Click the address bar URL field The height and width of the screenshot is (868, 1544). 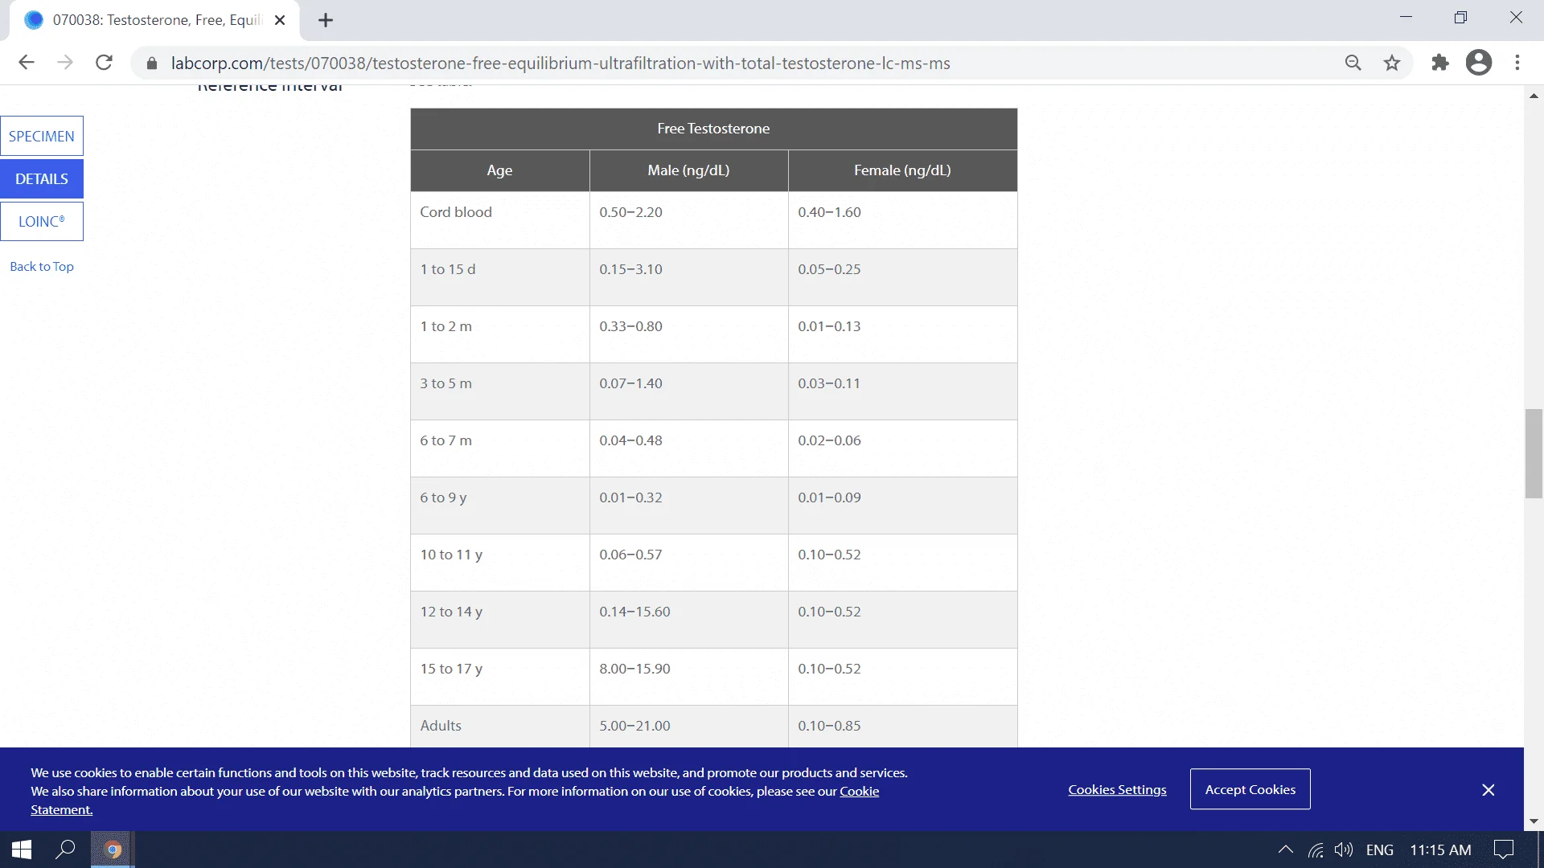[x=561, y=63]
